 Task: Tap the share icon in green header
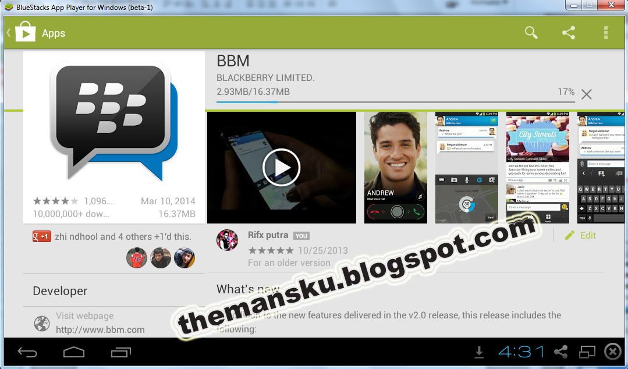[x=568, y=33]
